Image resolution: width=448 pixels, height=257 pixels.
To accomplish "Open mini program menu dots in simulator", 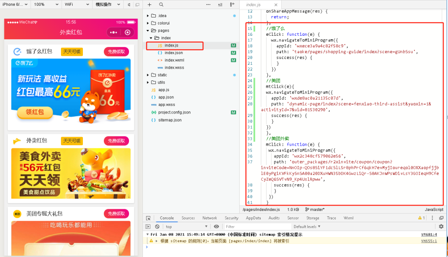I will 114,33.
